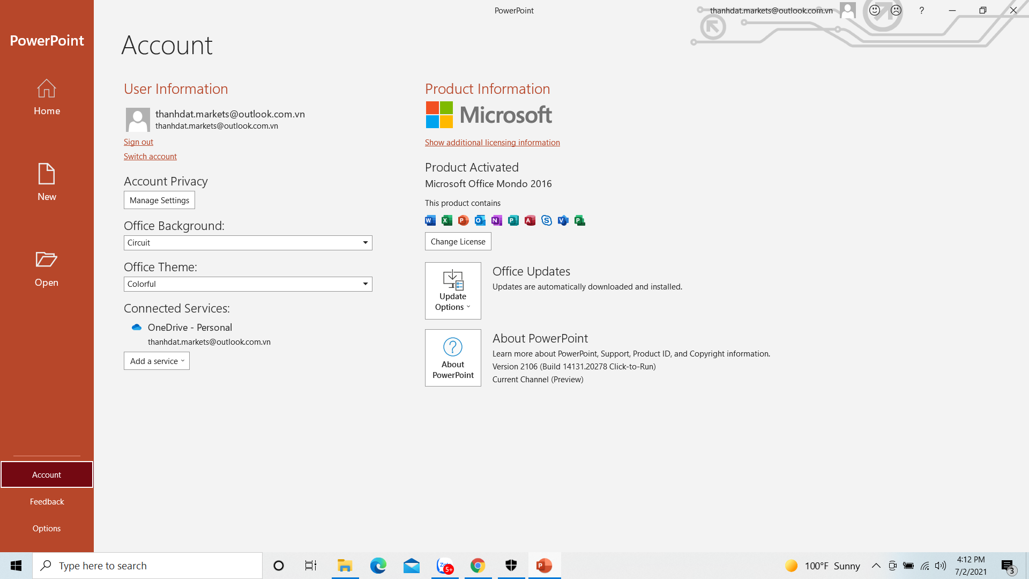Open Zalo from the taskbar
Image resolution: width=1029 pixels, height=579 pixels.
coord(445,566)
